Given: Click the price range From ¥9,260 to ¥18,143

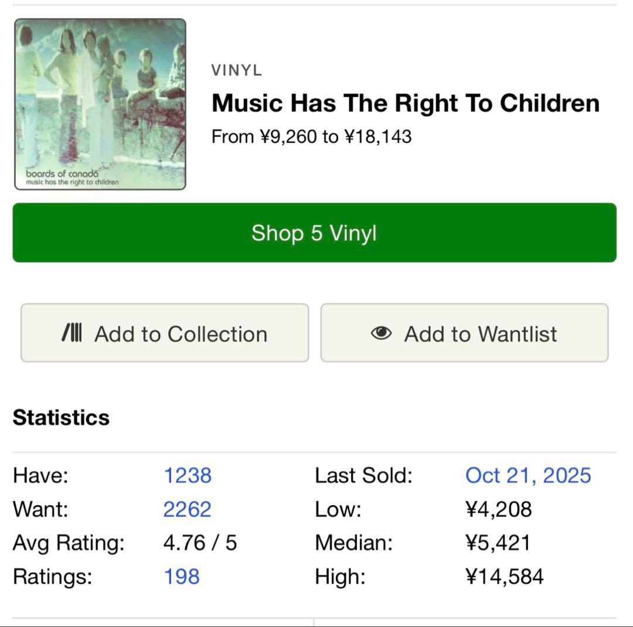Looking at the screenshot, I should click(x=312, y=136).
